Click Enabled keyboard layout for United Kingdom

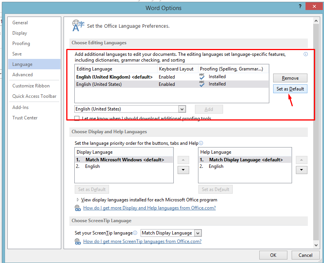(167, 77)
